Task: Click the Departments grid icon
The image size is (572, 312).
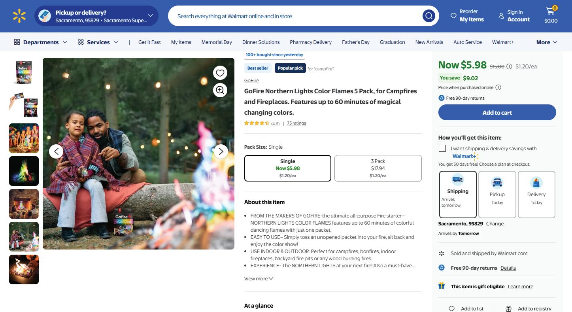Action: pos(17,42)
